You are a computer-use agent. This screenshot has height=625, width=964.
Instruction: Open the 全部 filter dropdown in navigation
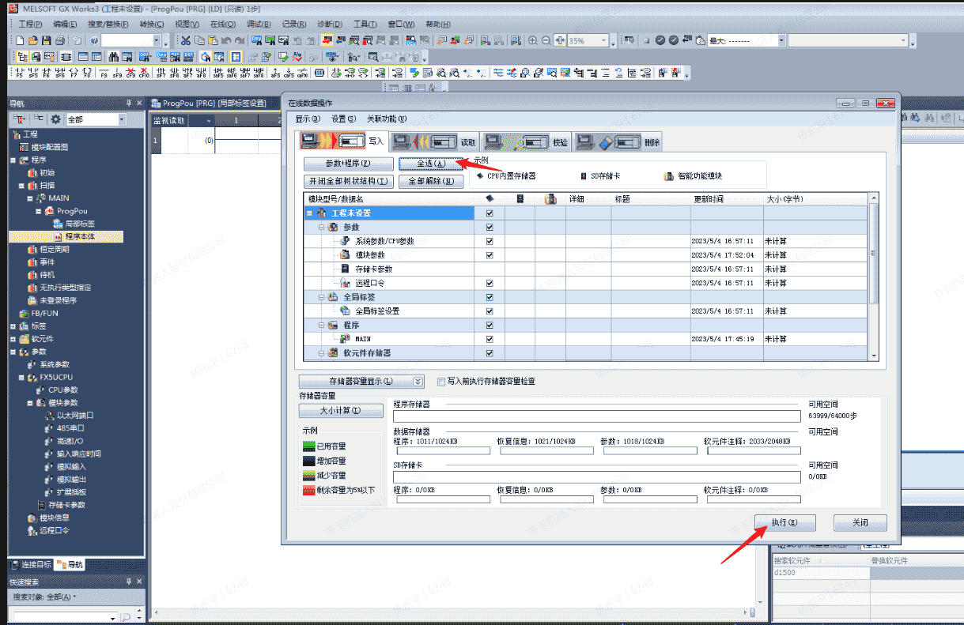122,119
